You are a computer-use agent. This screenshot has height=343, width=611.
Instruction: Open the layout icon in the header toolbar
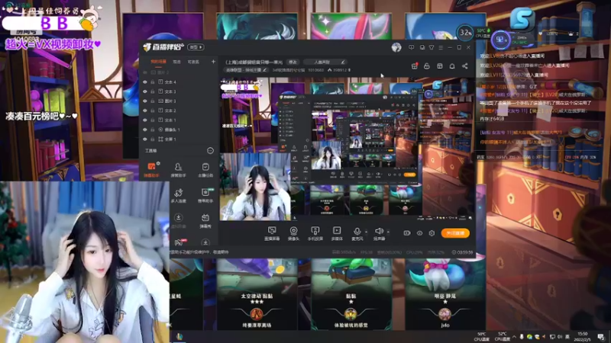pyautogui.click(x=440, y=66)
